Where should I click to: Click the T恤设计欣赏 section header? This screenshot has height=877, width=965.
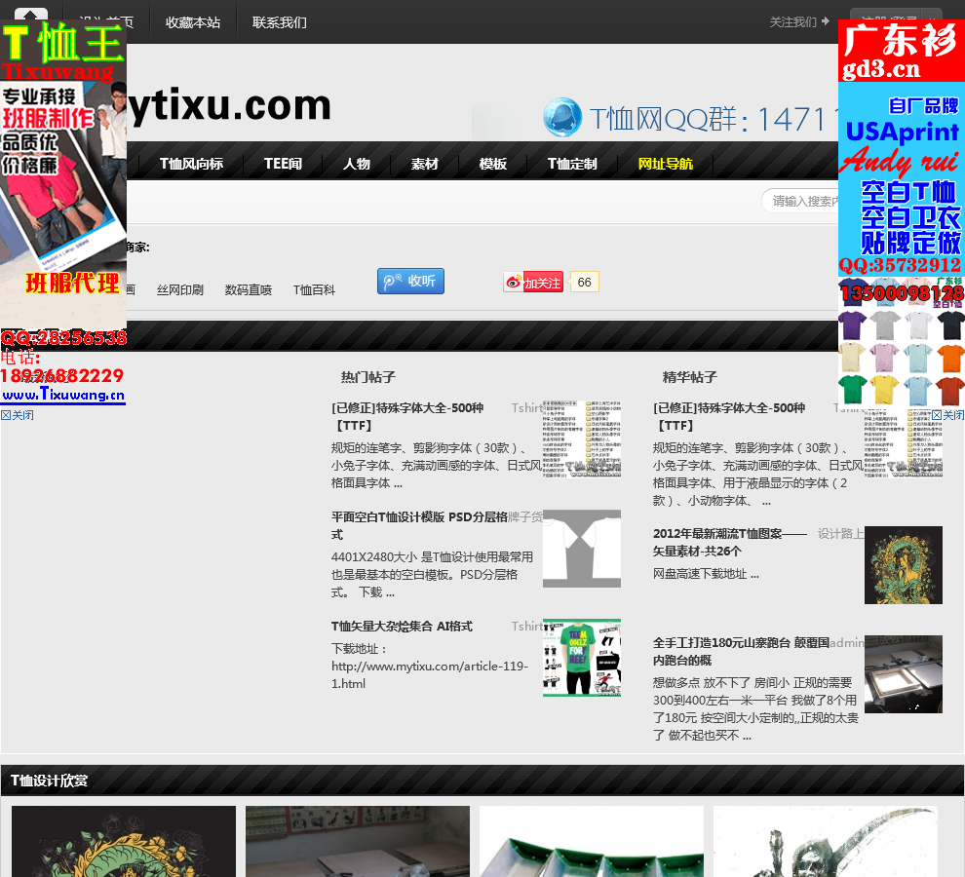click(x=50, y=781)
